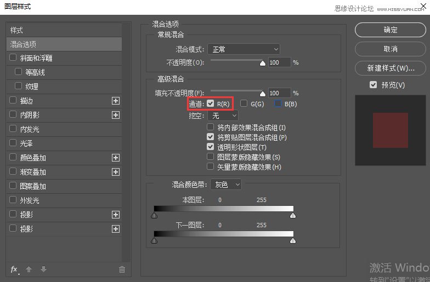Viewport: 430px width, 282px height.
Task: Check 矢量蒙版隐藏效果 option
Action: tap(211, 166)
